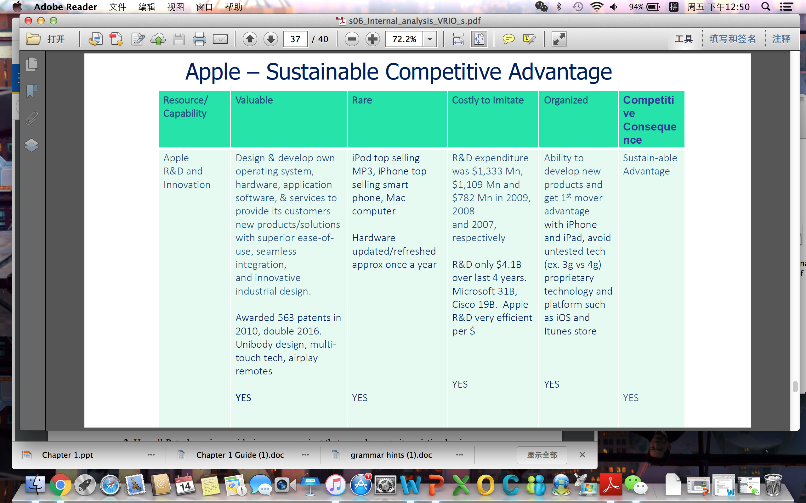Image resolution: width=806 pixels, height=503 pixels.
Task: Click the vertical scrollbar thumb in the PDF window
Action: [x=795, y=387]
